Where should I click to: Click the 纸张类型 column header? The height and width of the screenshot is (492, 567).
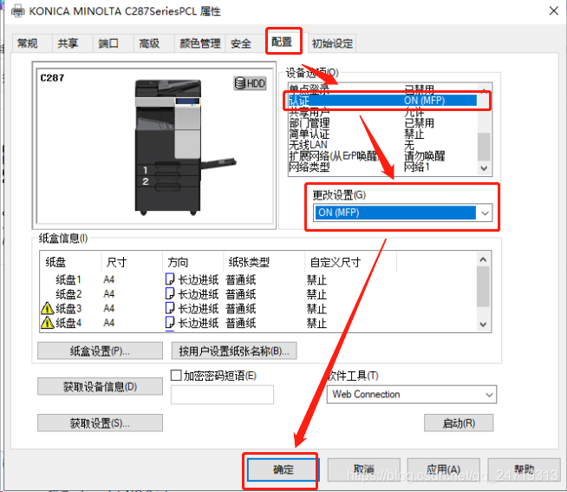(264, 262)
